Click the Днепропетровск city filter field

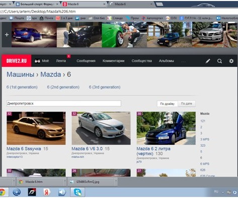point(64,104)
